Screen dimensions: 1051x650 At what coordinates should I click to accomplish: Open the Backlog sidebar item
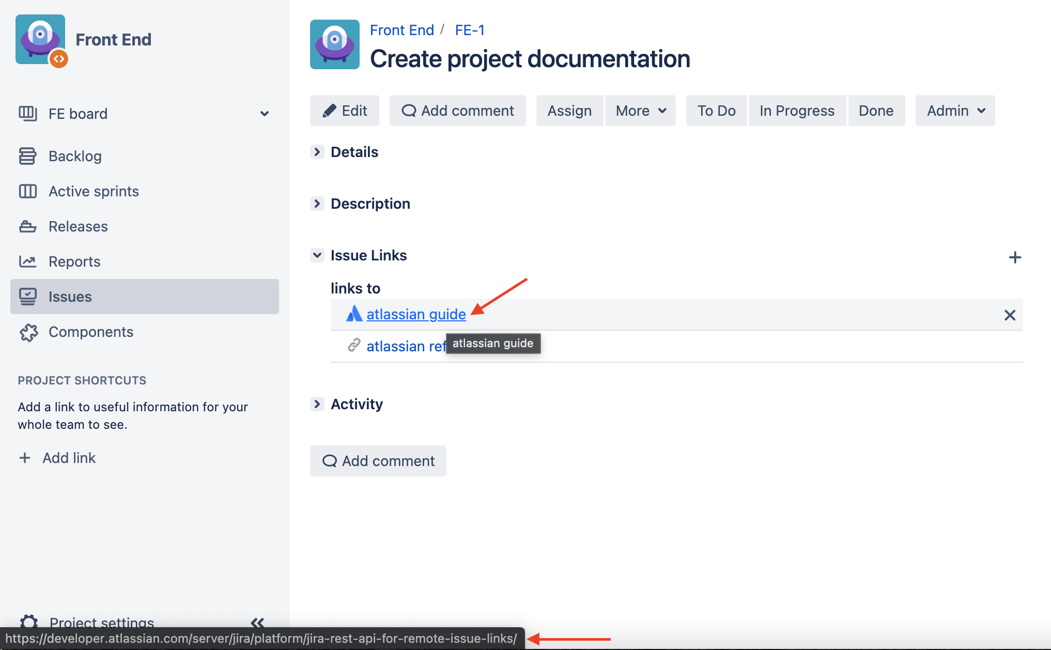click(75, 156)
